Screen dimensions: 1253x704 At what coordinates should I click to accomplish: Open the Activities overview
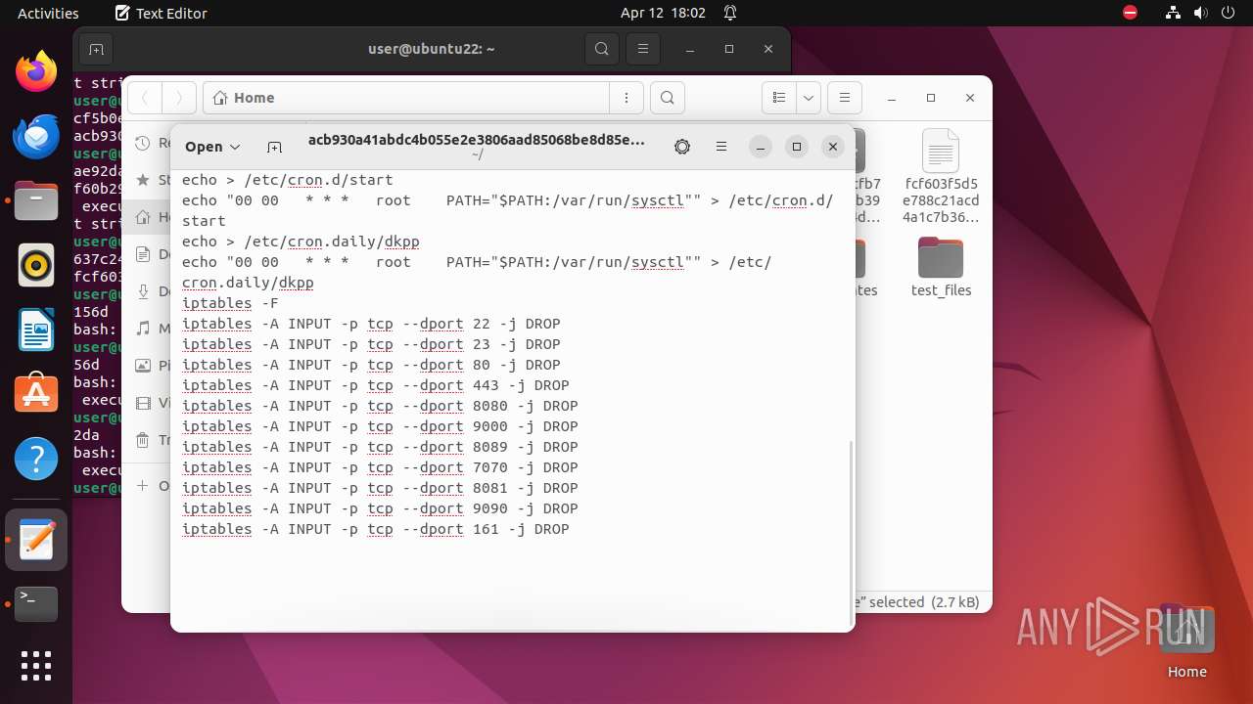pyautogui.click(x=48, y=13)
